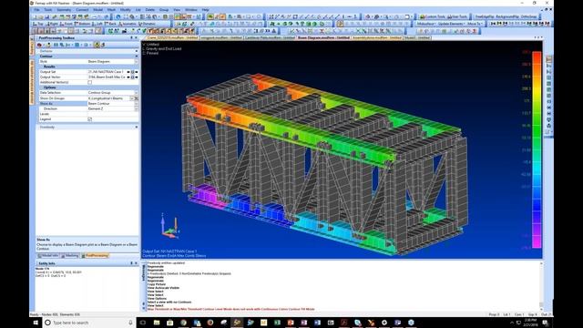The width and height of the screenshot is (583, 328).
Task: Go to previous Output Set
Action: tap(128, 72)
